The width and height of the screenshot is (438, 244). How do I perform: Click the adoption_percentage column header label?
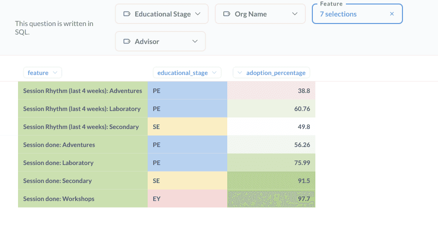[275, 72]
